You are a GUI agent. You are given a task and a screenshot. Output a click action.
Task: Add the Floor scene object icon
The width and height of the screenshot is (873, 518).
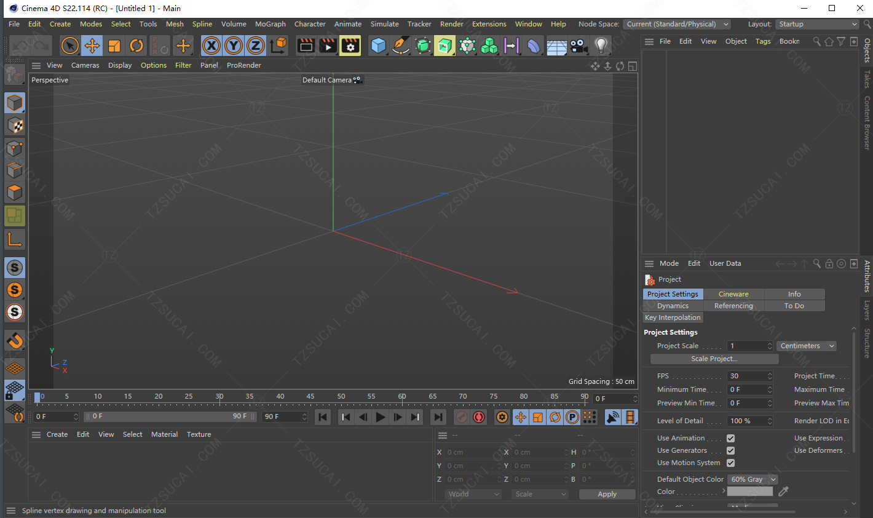point(556,46)
